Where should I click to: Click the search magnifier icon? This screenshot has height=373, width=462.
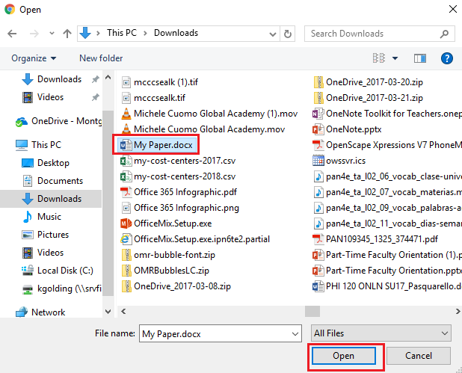click(444, 34)
